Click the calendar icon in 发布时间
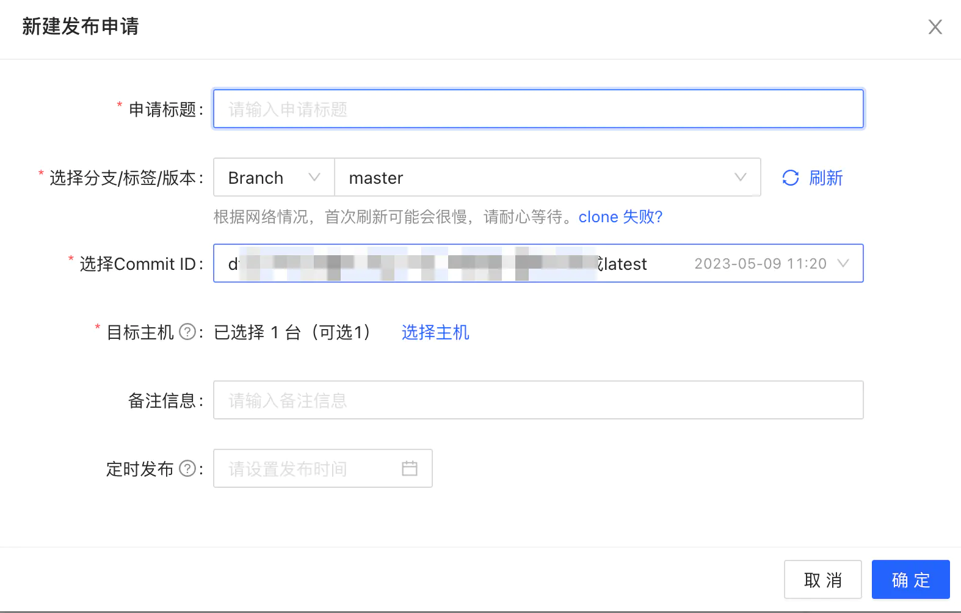961x613 pixels. point(410,468)
